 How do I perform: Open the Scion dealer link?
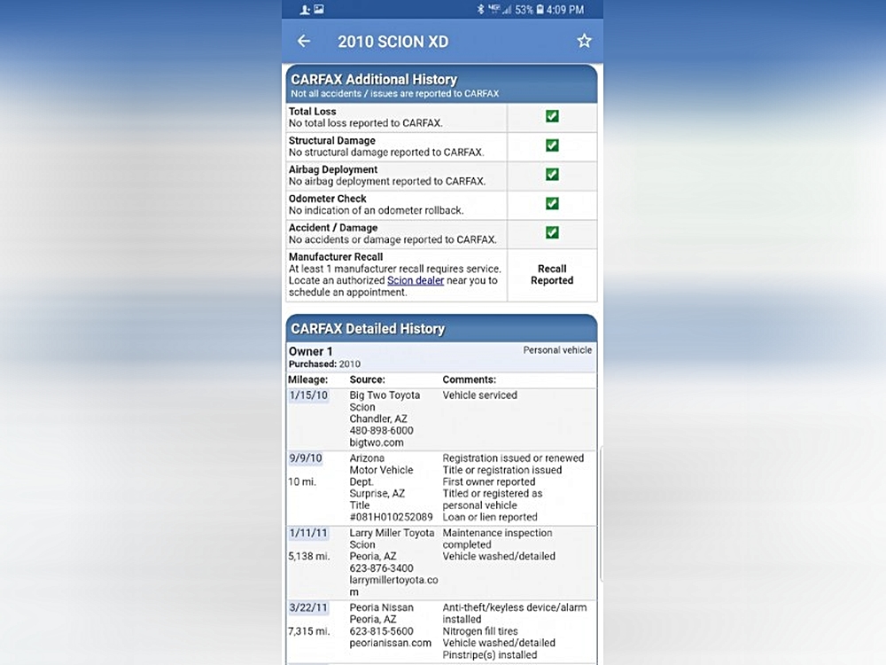click(415, 280)
